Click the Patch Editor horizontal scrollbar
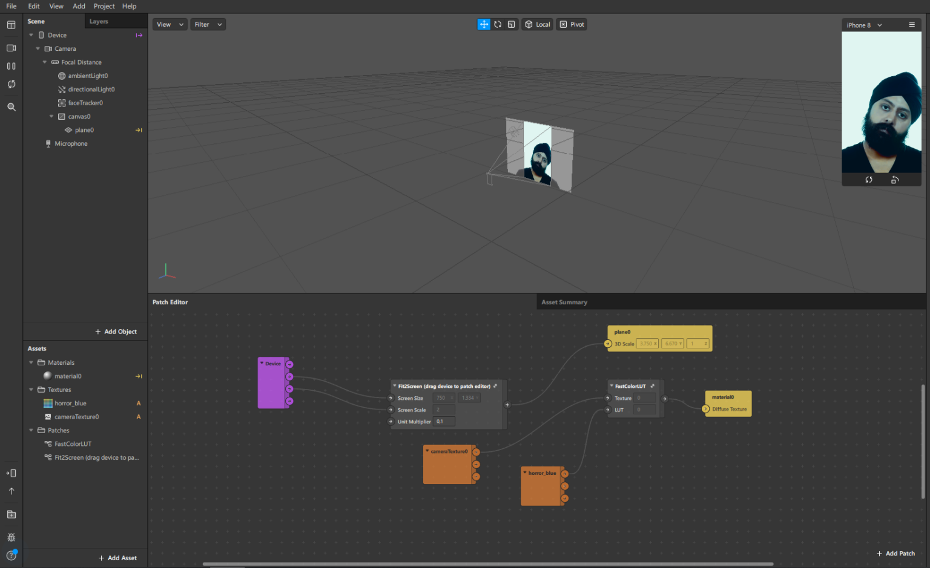The width and height of the screenshot is (930, 568). tap(487, 564)
